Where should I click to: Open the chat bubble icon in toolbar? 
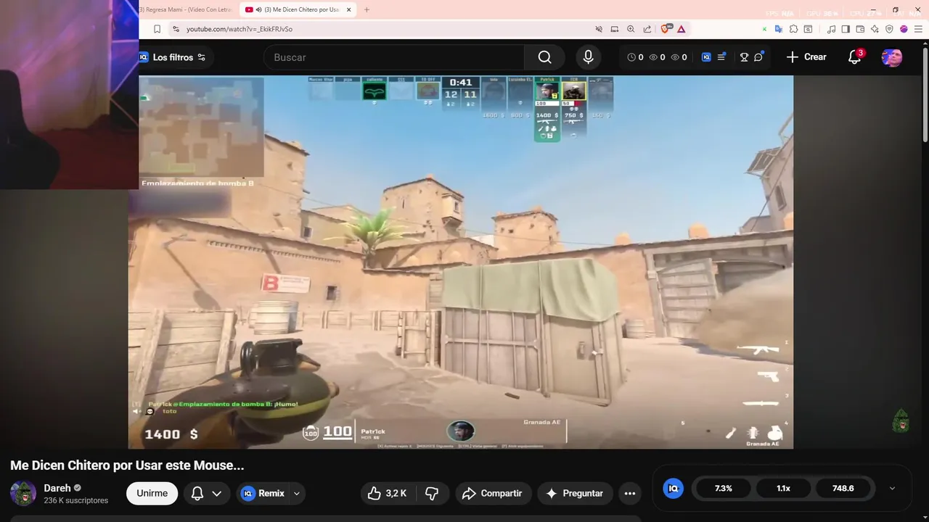(x=758, y=57)
